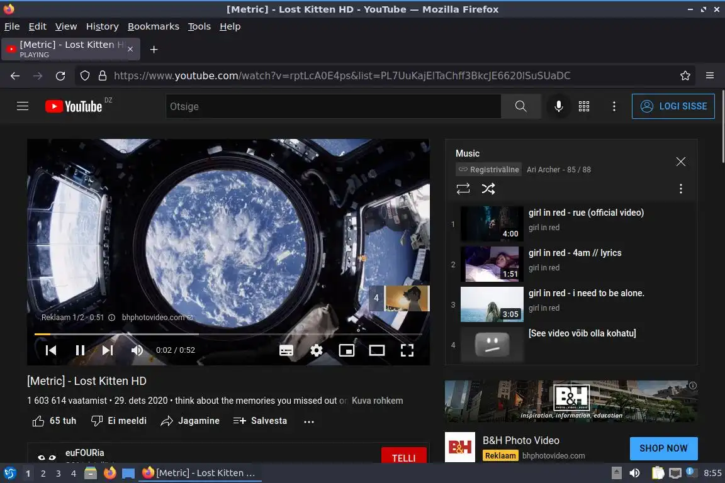
Task: Skip to the next video in player
Action: click(x=107, y=350)
